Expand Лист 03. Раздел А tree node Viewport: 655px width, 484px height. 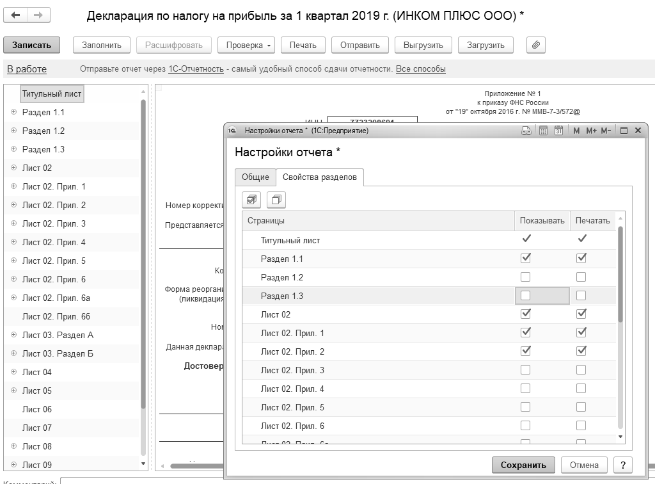point(14,334)
